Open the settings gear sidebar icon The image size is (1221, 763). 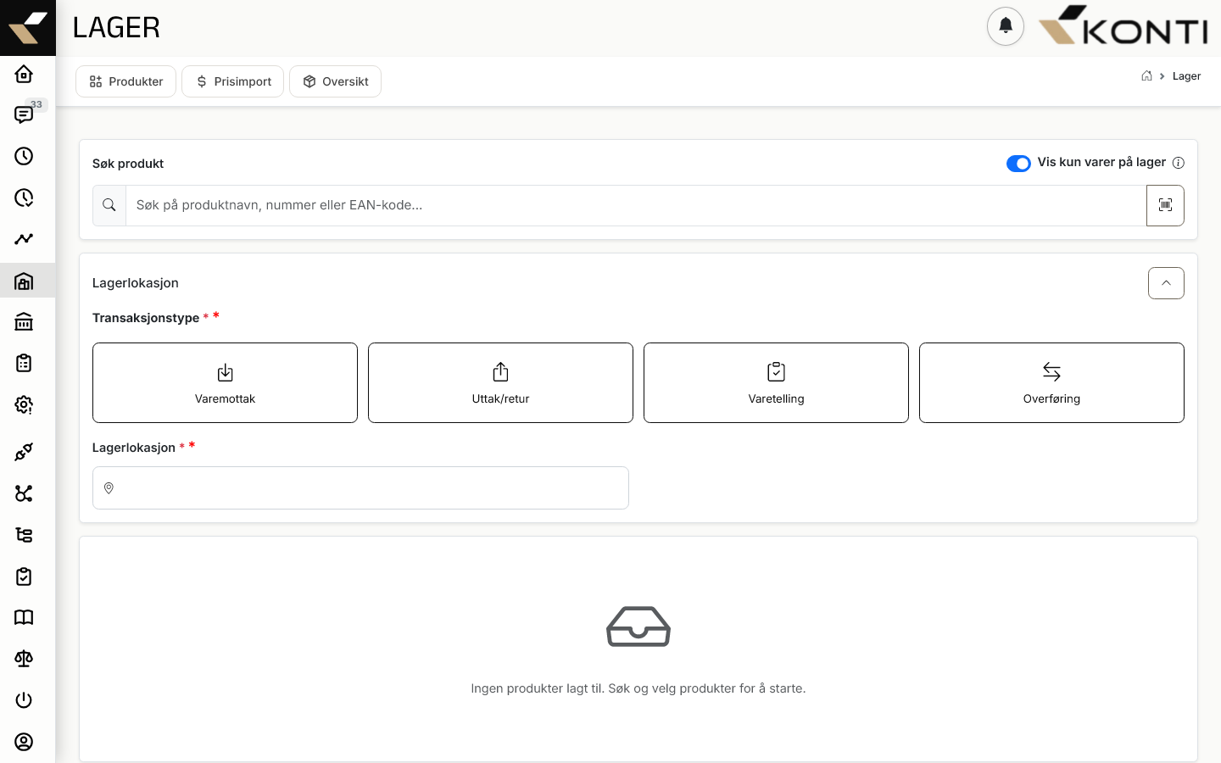(x=24, y=404)
